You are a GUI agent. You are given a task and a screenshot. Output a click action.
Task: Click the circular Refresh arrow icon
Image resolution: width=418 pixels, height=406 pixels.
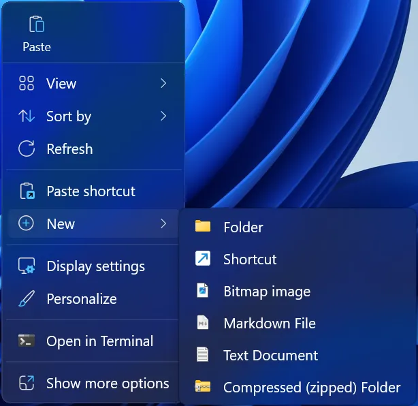(x=27, y=149)
